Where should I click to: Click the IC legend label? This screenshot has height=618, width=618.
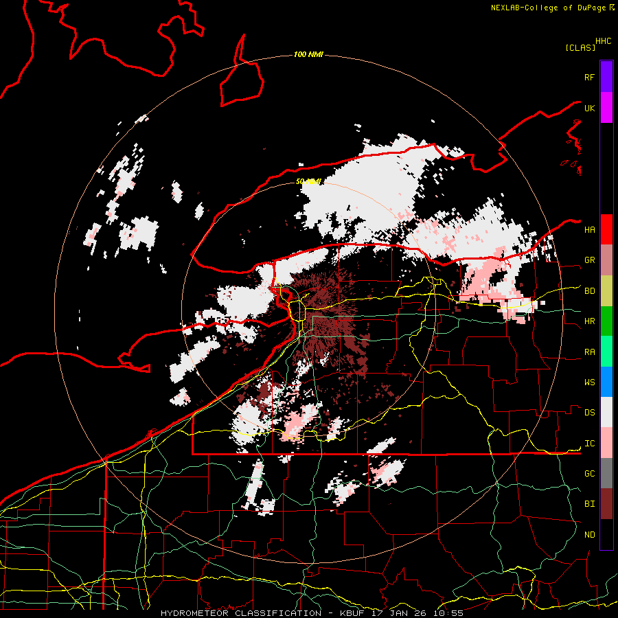pyautogui.click(x=589, y=444)
